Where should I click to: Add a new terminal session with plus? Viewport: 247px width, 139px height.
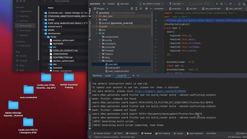pyautogui.click(x=134, y=76)
